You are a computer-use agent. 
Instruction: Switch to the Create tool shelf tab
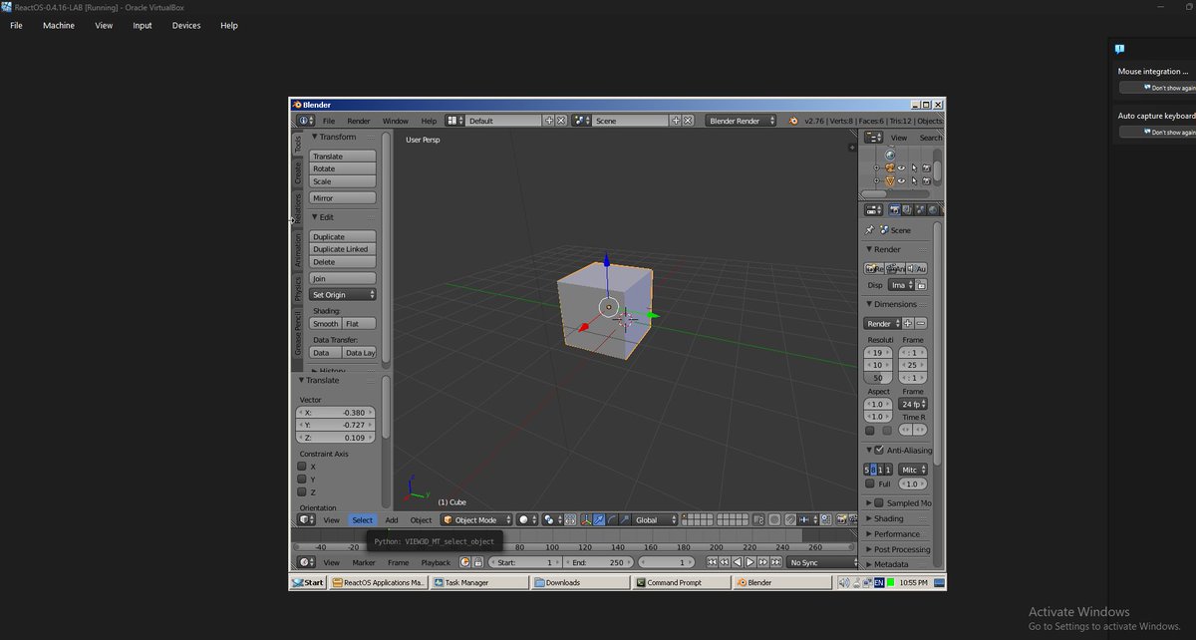coord(297,172)
